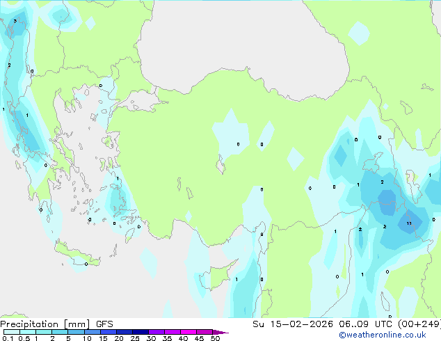Click the "Precipitation [mm]" title text
The image size is (441, 341).
tap(45, 324)
